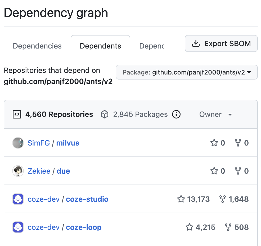Open the truncated Dependabot tab
Image resolution: width=261 pixels, height=246 pixels.
151,46
